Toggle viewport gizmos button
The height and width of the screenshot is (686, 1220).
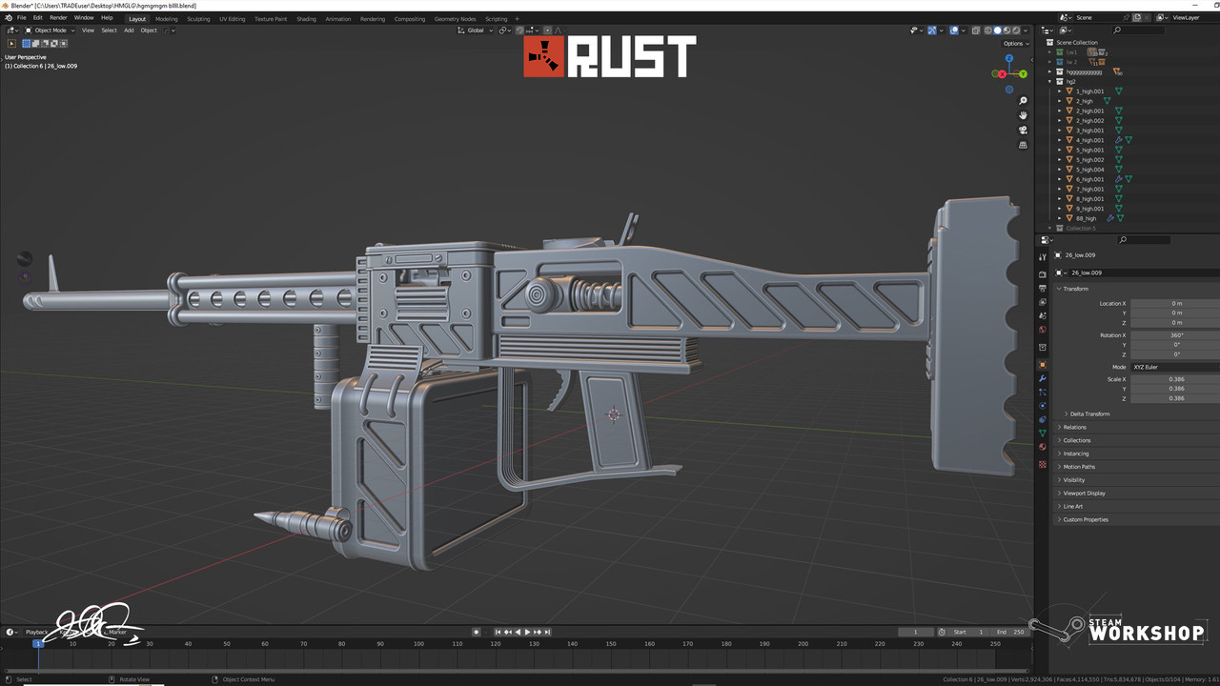coord(932,30)
